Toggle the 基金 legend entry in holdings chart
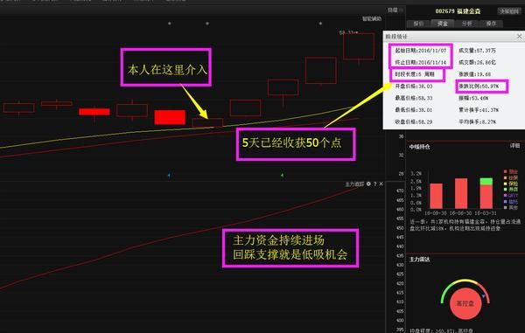525x333 pixels. pyautogui.click(x=511, y=171)
